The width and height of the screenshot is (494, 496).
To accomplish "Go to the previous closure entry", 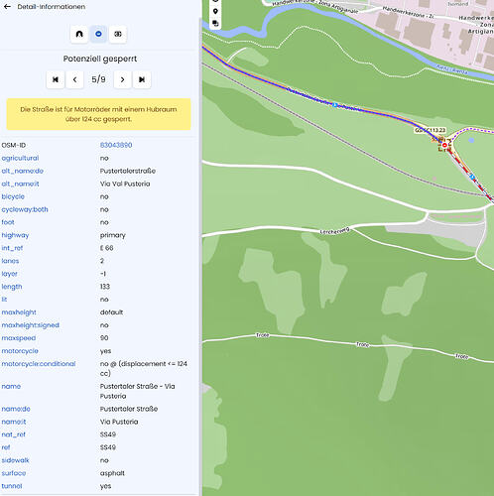I will click(x=74, y=79).
